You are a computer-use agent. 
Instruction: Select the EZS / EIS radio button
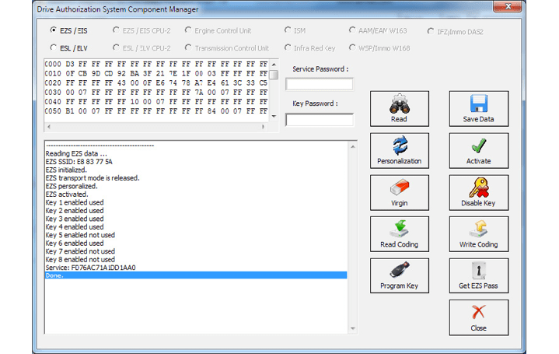[x=53, y=31]
